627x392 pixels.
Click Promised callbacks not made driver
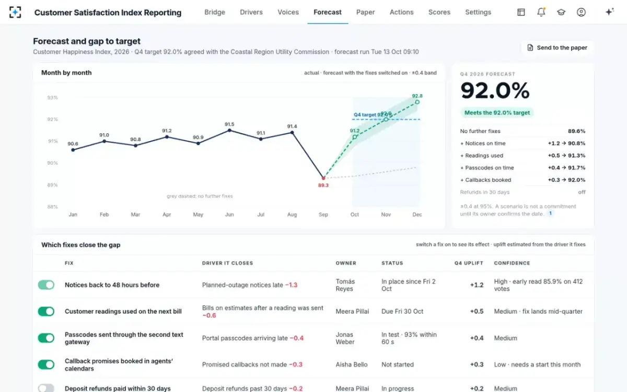pyautogui.click(x=252, y=365)
